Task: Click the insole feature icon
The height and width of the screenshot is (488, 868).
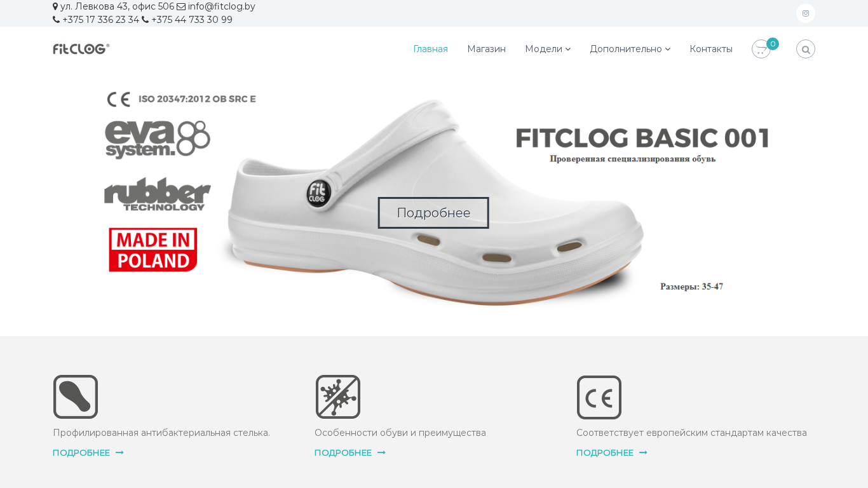Action: click(76, 397)
